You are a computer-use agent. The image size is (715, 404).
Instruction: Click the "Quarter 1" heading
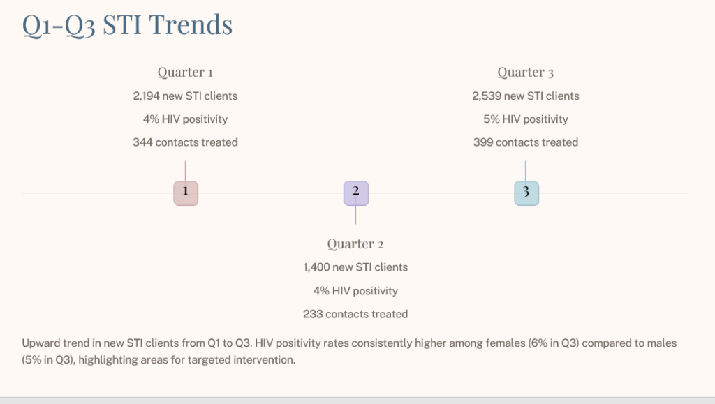(x=185, y=72)
